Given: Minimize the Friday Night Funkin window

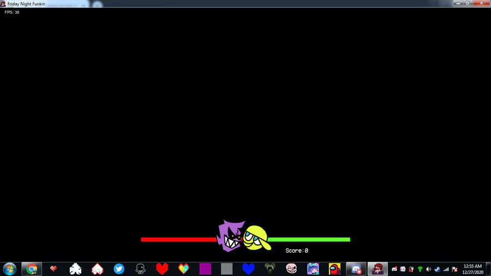Looking at the screenshot, I should [x=458, y=3].
